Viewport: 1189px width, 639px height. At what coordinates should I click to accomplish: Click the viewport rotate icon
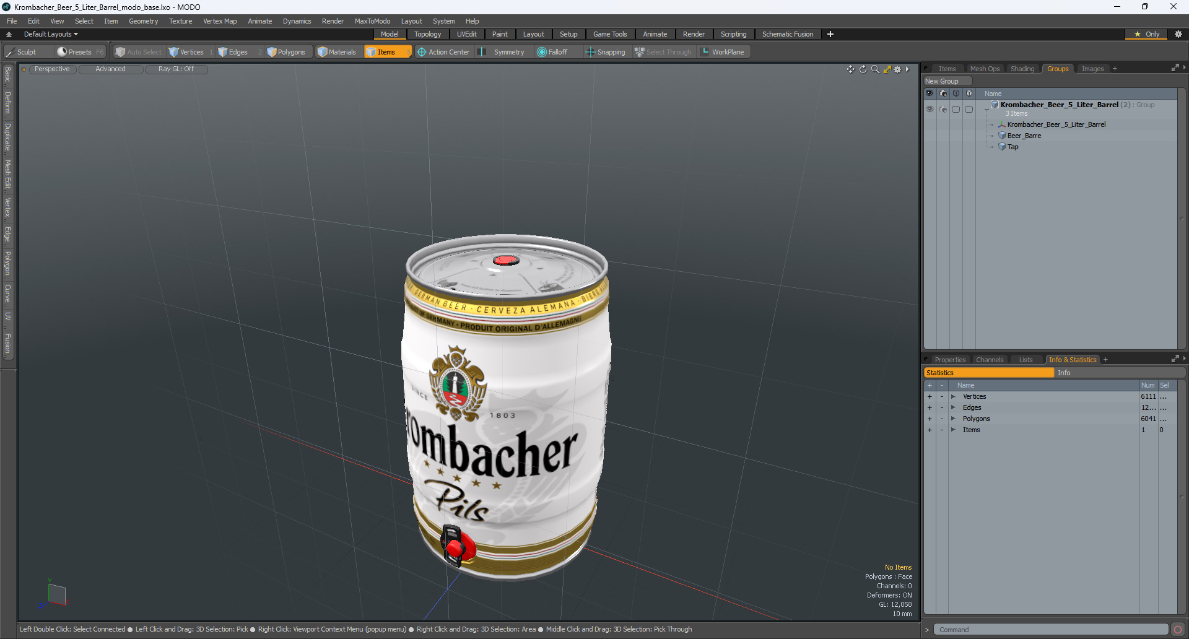click(863, 69)
